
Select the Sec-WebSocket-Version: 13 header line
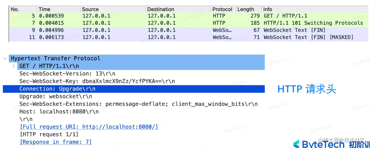coord(67,74)
